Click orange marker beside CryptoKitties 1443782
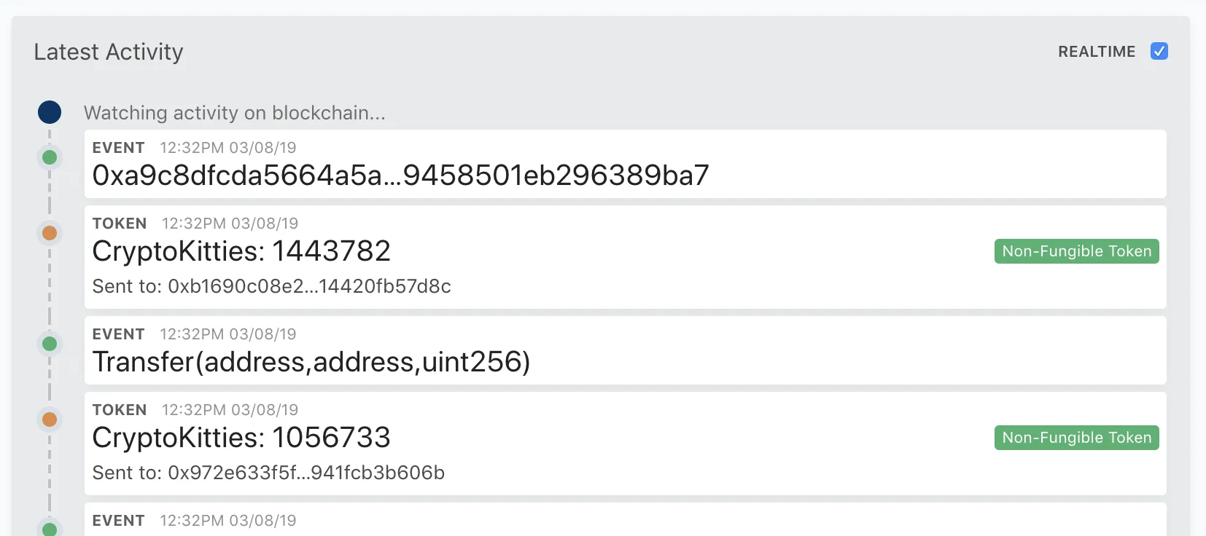Viewport: 1206px width, 536px height. click(x=50, y=233)
